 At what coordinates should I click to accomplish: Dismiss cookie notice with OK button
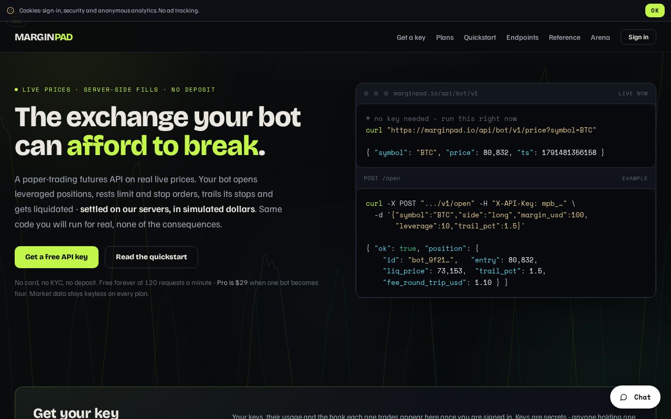[655, 10]
